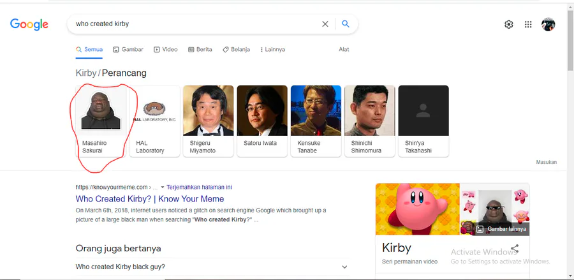Open Who Created Kirby? Know Your Meme result
This screenshot has width=574, height=280.
click(x=150, y=199)
